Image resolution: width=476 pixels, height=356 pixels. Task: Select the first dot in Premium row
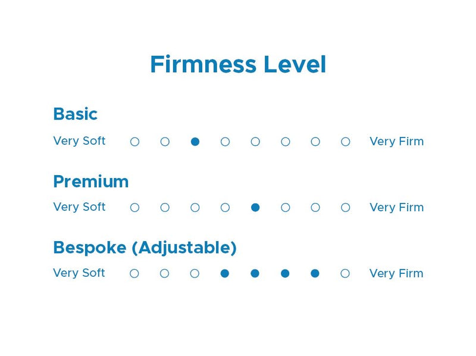coord(135,207)
